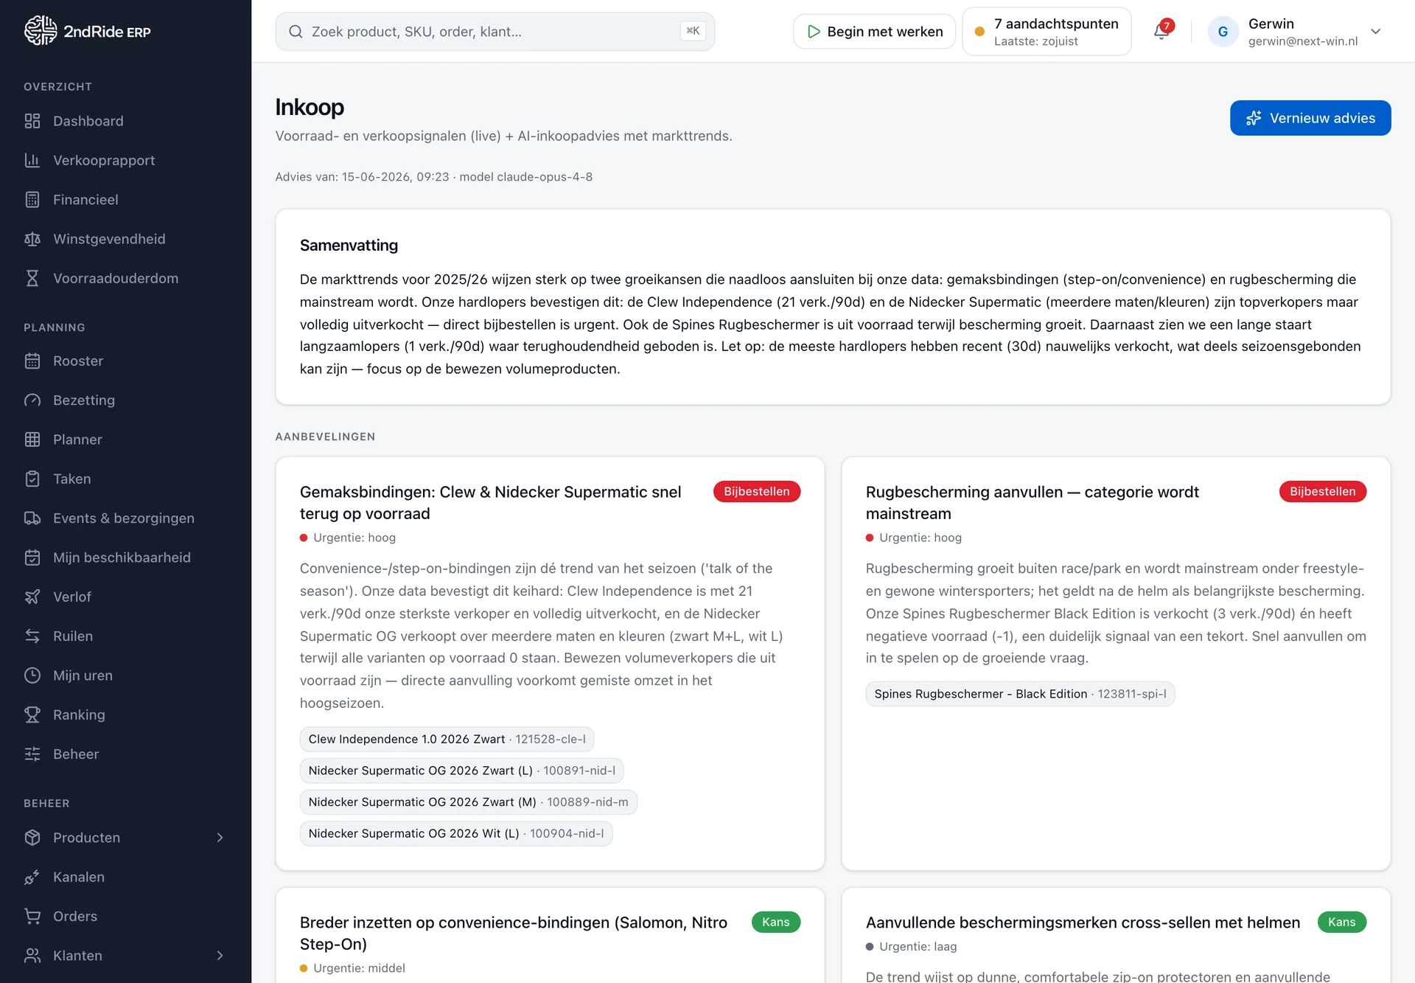The width and height of the screenshot is (1415, 983).
Task: Click the Planner table icon
Action: (x=32, y=440)
